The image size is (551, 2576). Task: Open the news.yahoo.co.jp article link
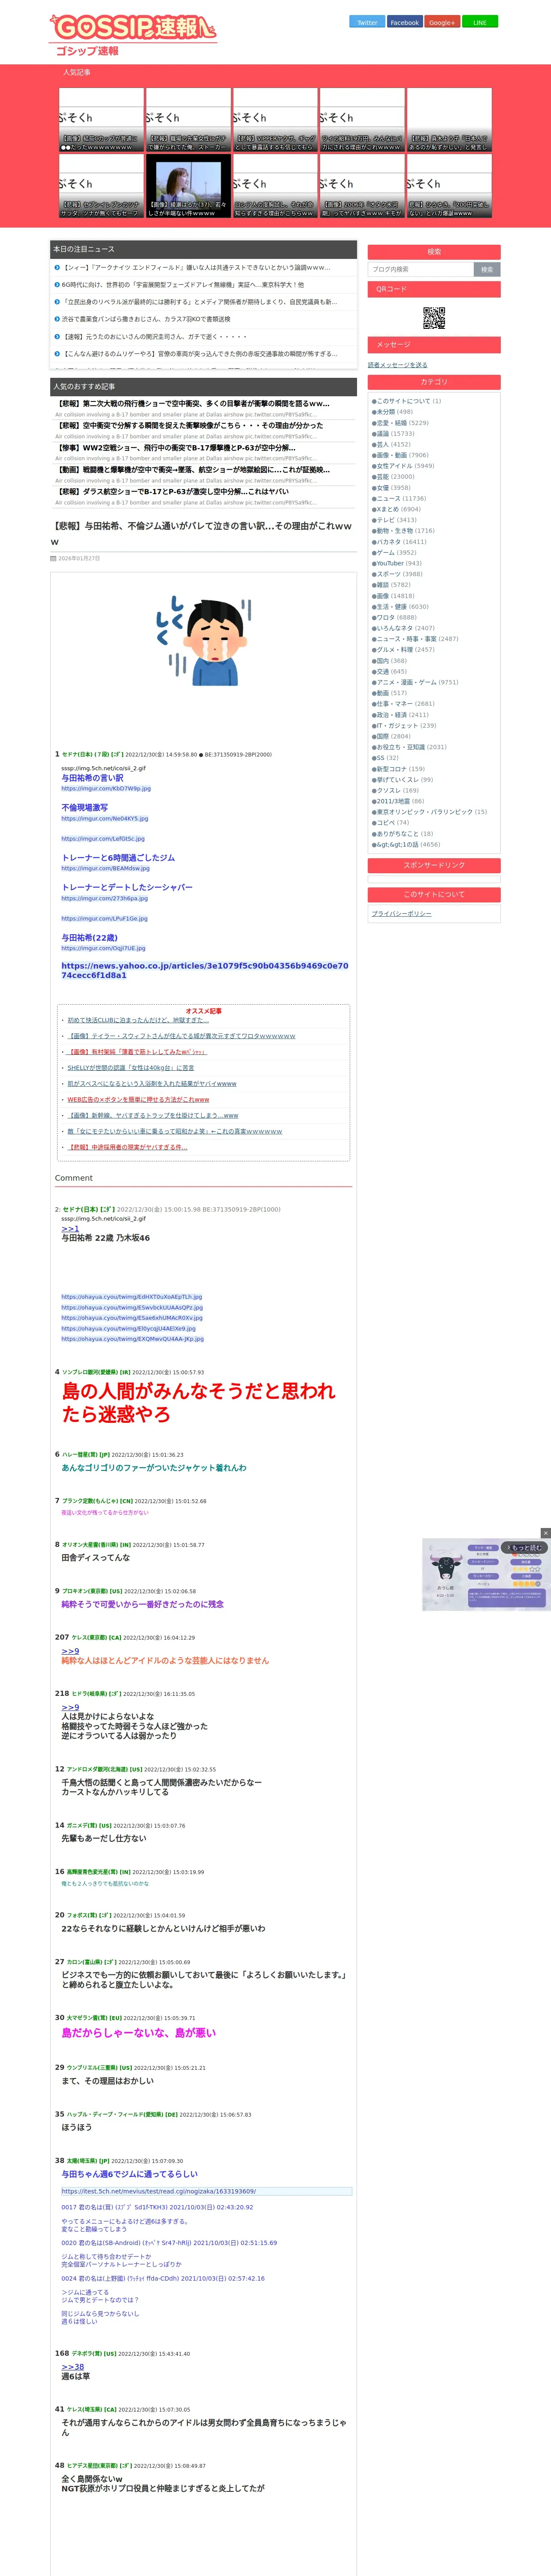205,971
